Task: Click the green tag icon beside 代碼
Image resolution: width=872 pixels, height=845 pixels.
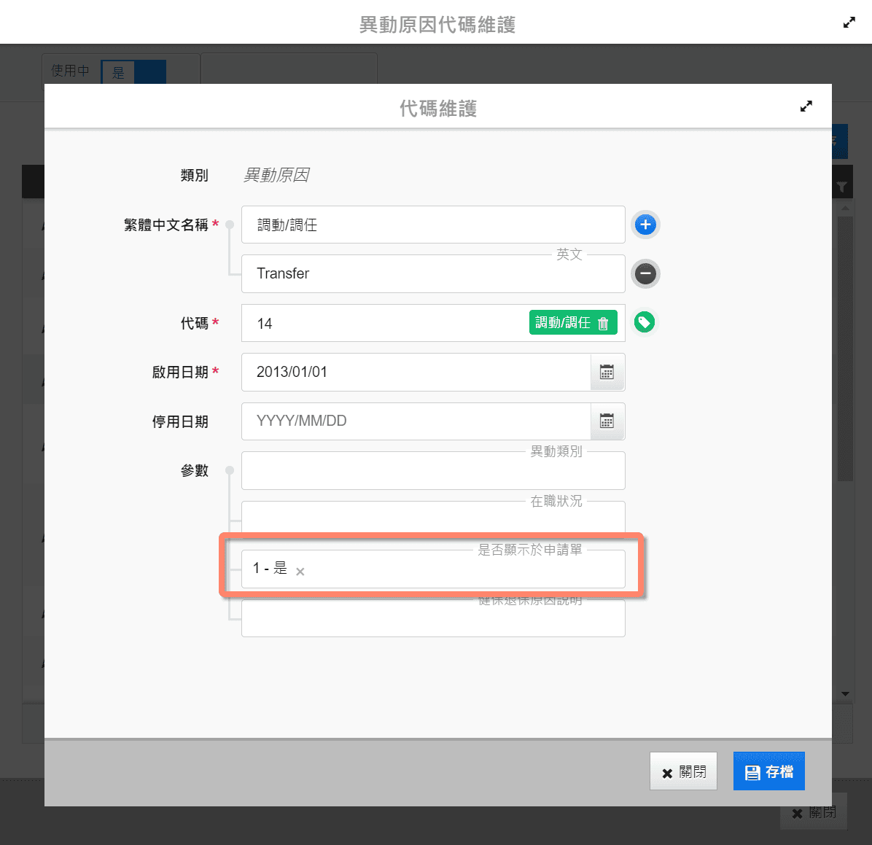Action: click(644, 322)
